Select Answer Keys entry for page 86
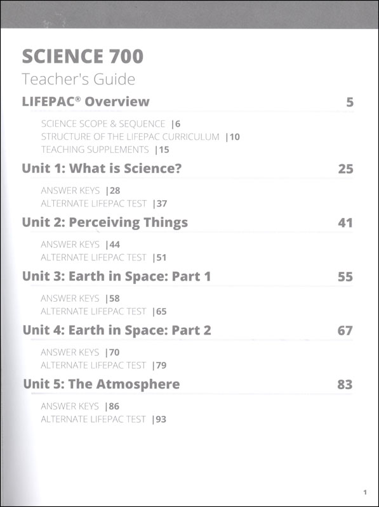The image size is (379, 507). pos(80,406)
